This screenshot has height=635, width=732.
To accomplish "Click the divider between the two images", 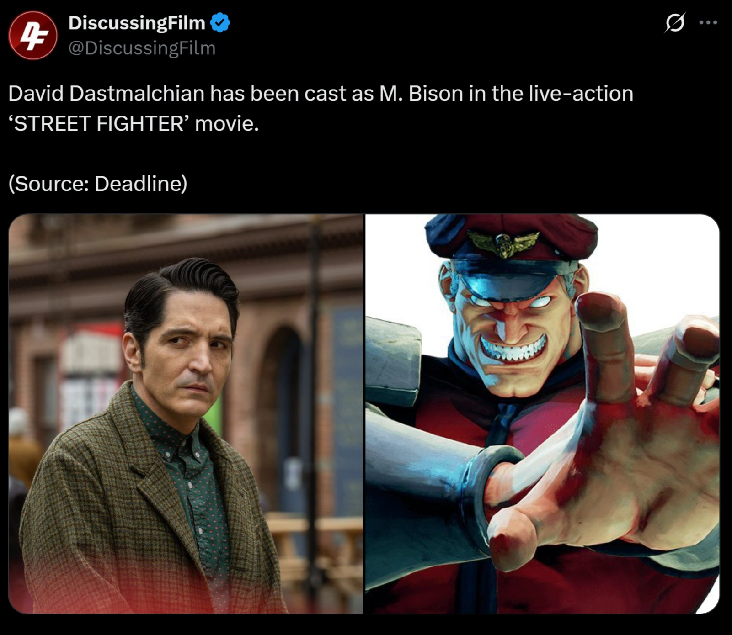I will click(x=364, y=414).
